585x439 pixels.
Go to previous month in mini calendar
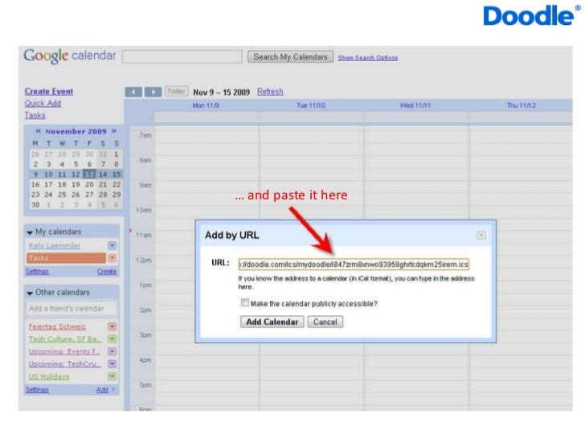point(38,131)
